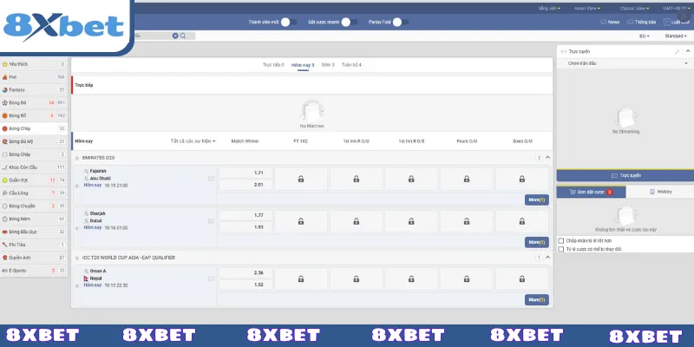Bet on Fujairah odds 1.71

click(x=246, y=173)
